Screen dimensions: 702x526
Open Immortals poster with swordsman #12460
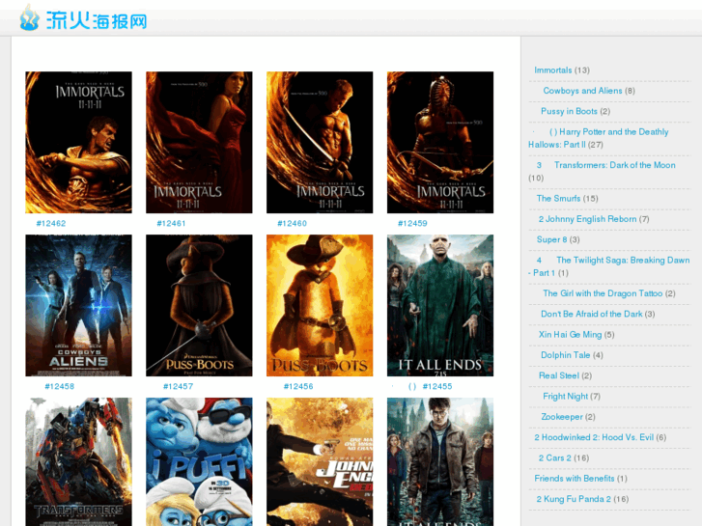tap(320, 142)
